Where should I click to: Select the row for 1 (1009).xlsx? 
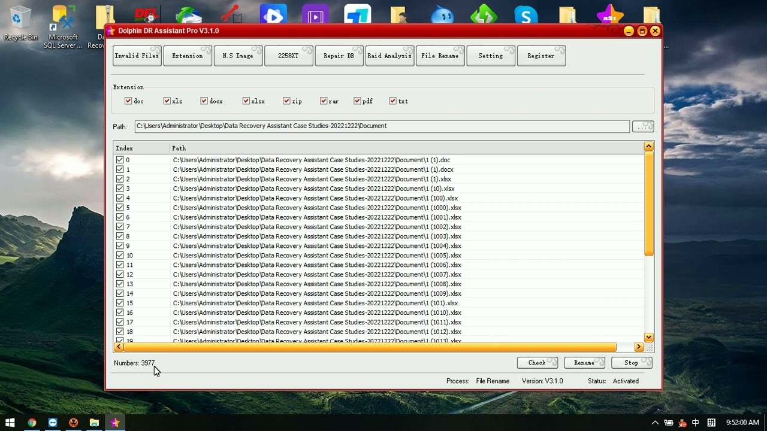click(379, 293)
